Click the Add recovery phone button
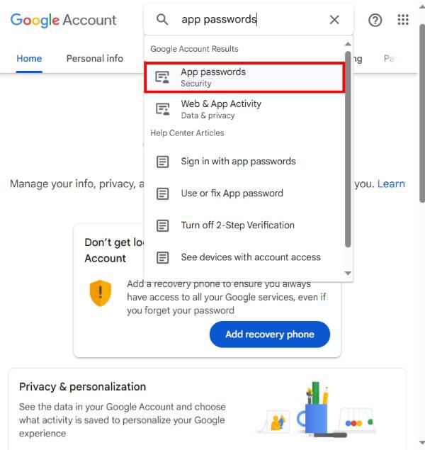The height and width of the screenshot is (450, 425). pos(269,334)
